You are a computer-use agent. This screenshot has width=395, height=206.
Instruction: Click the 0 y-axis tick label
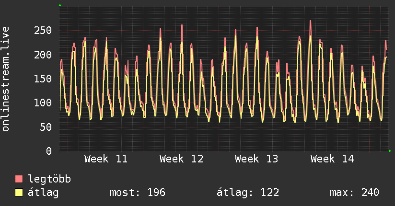tap(49, 151)
